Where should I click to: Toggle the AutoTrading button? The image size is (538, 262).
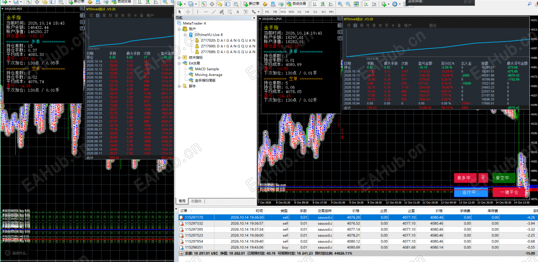[x=296, y=4]
